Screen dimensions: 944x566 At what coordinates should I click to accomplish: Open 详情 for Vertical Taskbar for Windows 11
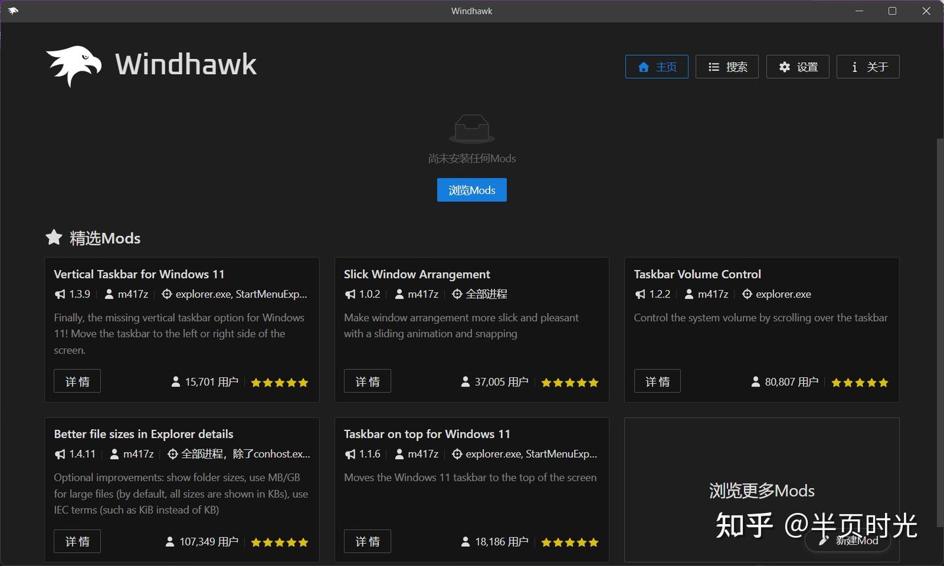77,381
